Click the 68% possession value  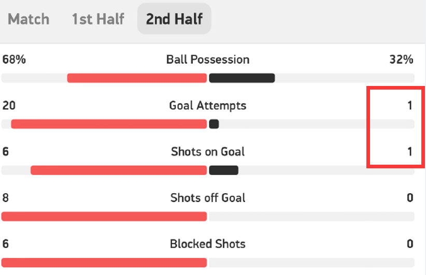14,60
